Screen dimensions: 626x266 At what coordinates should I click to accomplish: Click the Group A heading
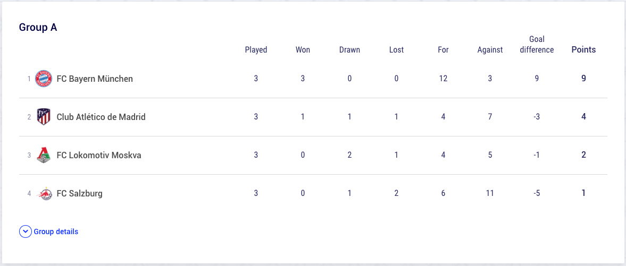click(38, 27)
